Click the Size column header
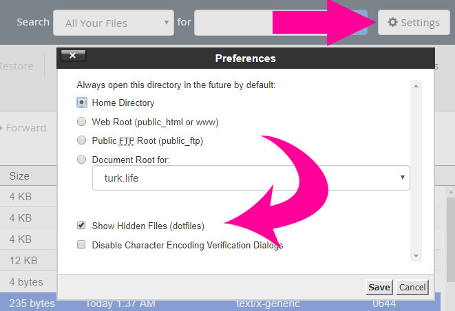This screenshot has width=455, height=311. point(19,176)
